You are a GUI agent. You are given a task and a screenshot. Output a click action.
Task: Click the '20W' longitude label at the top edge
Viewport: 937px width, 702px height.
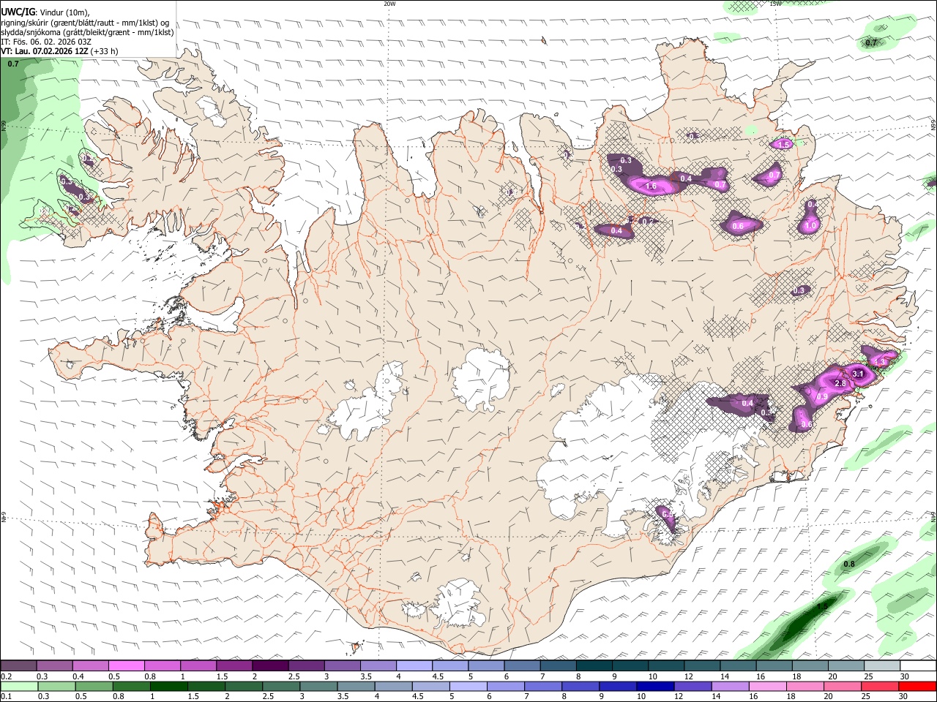[389, 4]
